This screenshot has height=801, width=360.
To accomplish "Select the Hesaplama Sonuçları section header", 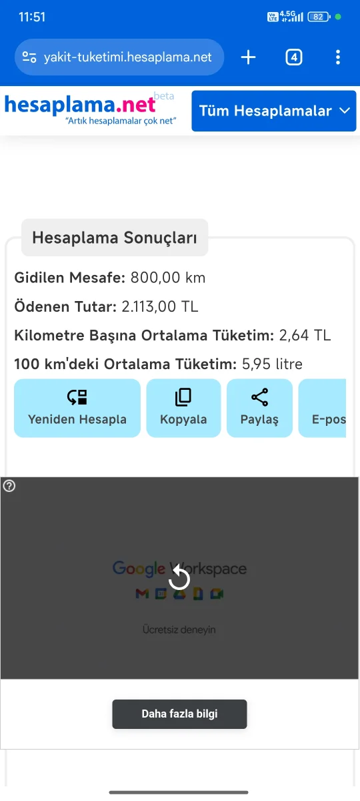I will pos(115,238).
